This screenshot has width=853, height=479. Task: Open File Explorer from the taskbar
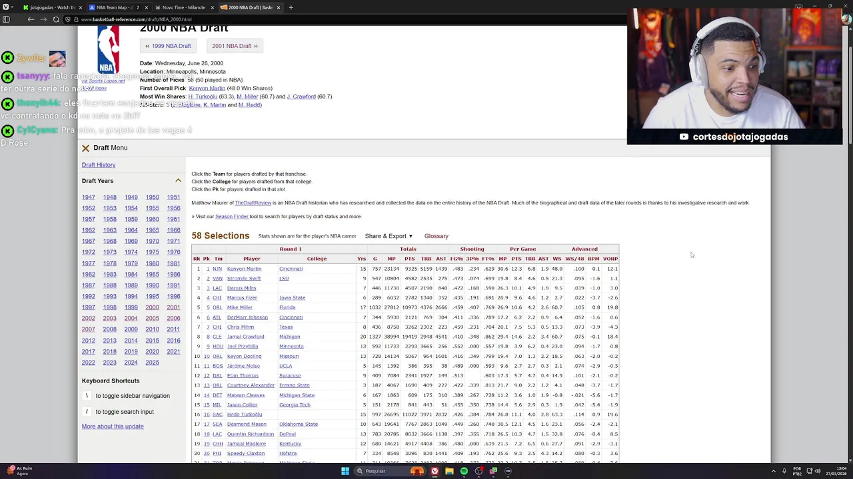[449, 471]
